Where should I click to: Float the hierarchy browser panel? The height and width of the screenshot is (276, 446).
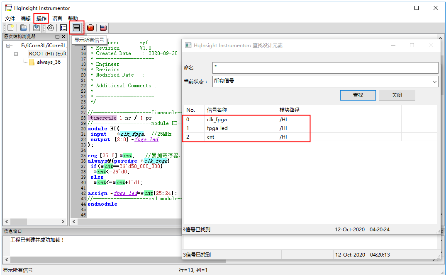pyautogui.click(x=57, y=37)
